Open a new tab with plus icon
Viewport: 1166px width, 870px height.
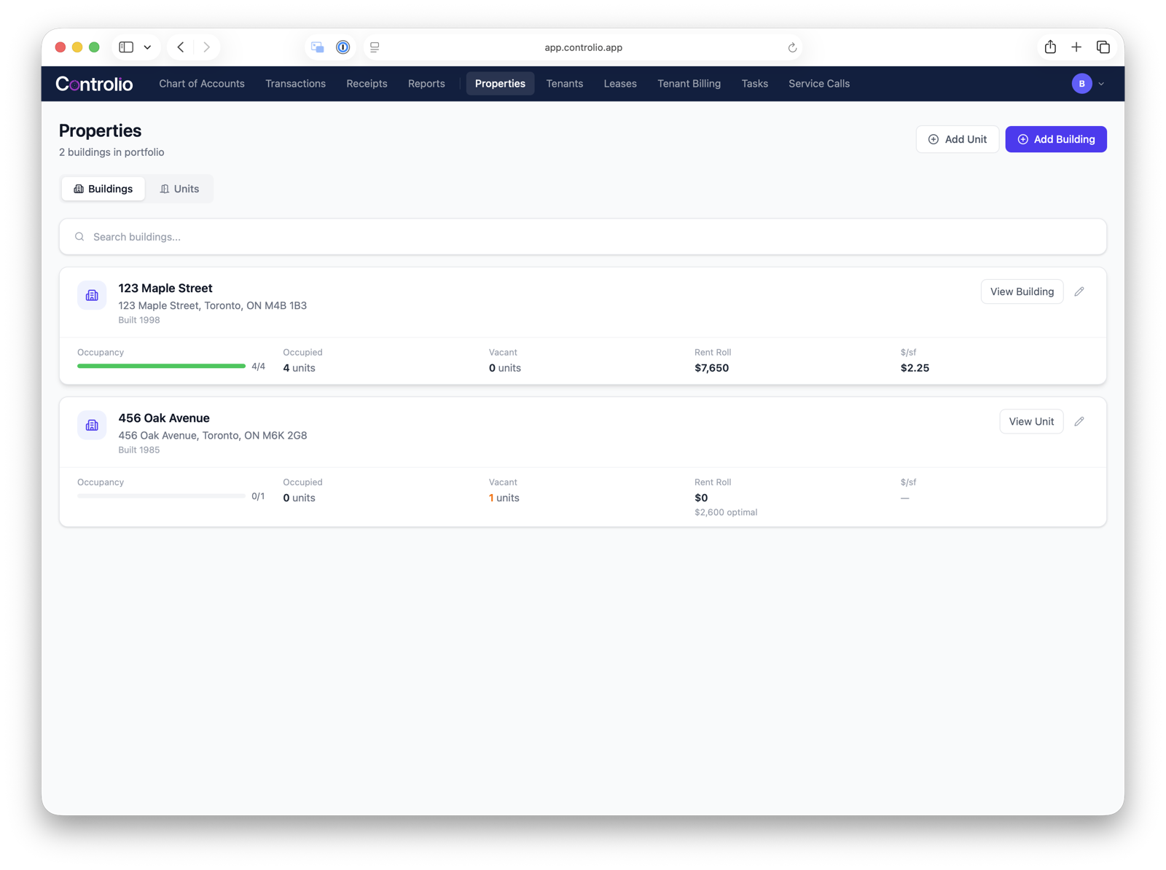tap(1076, 47)
